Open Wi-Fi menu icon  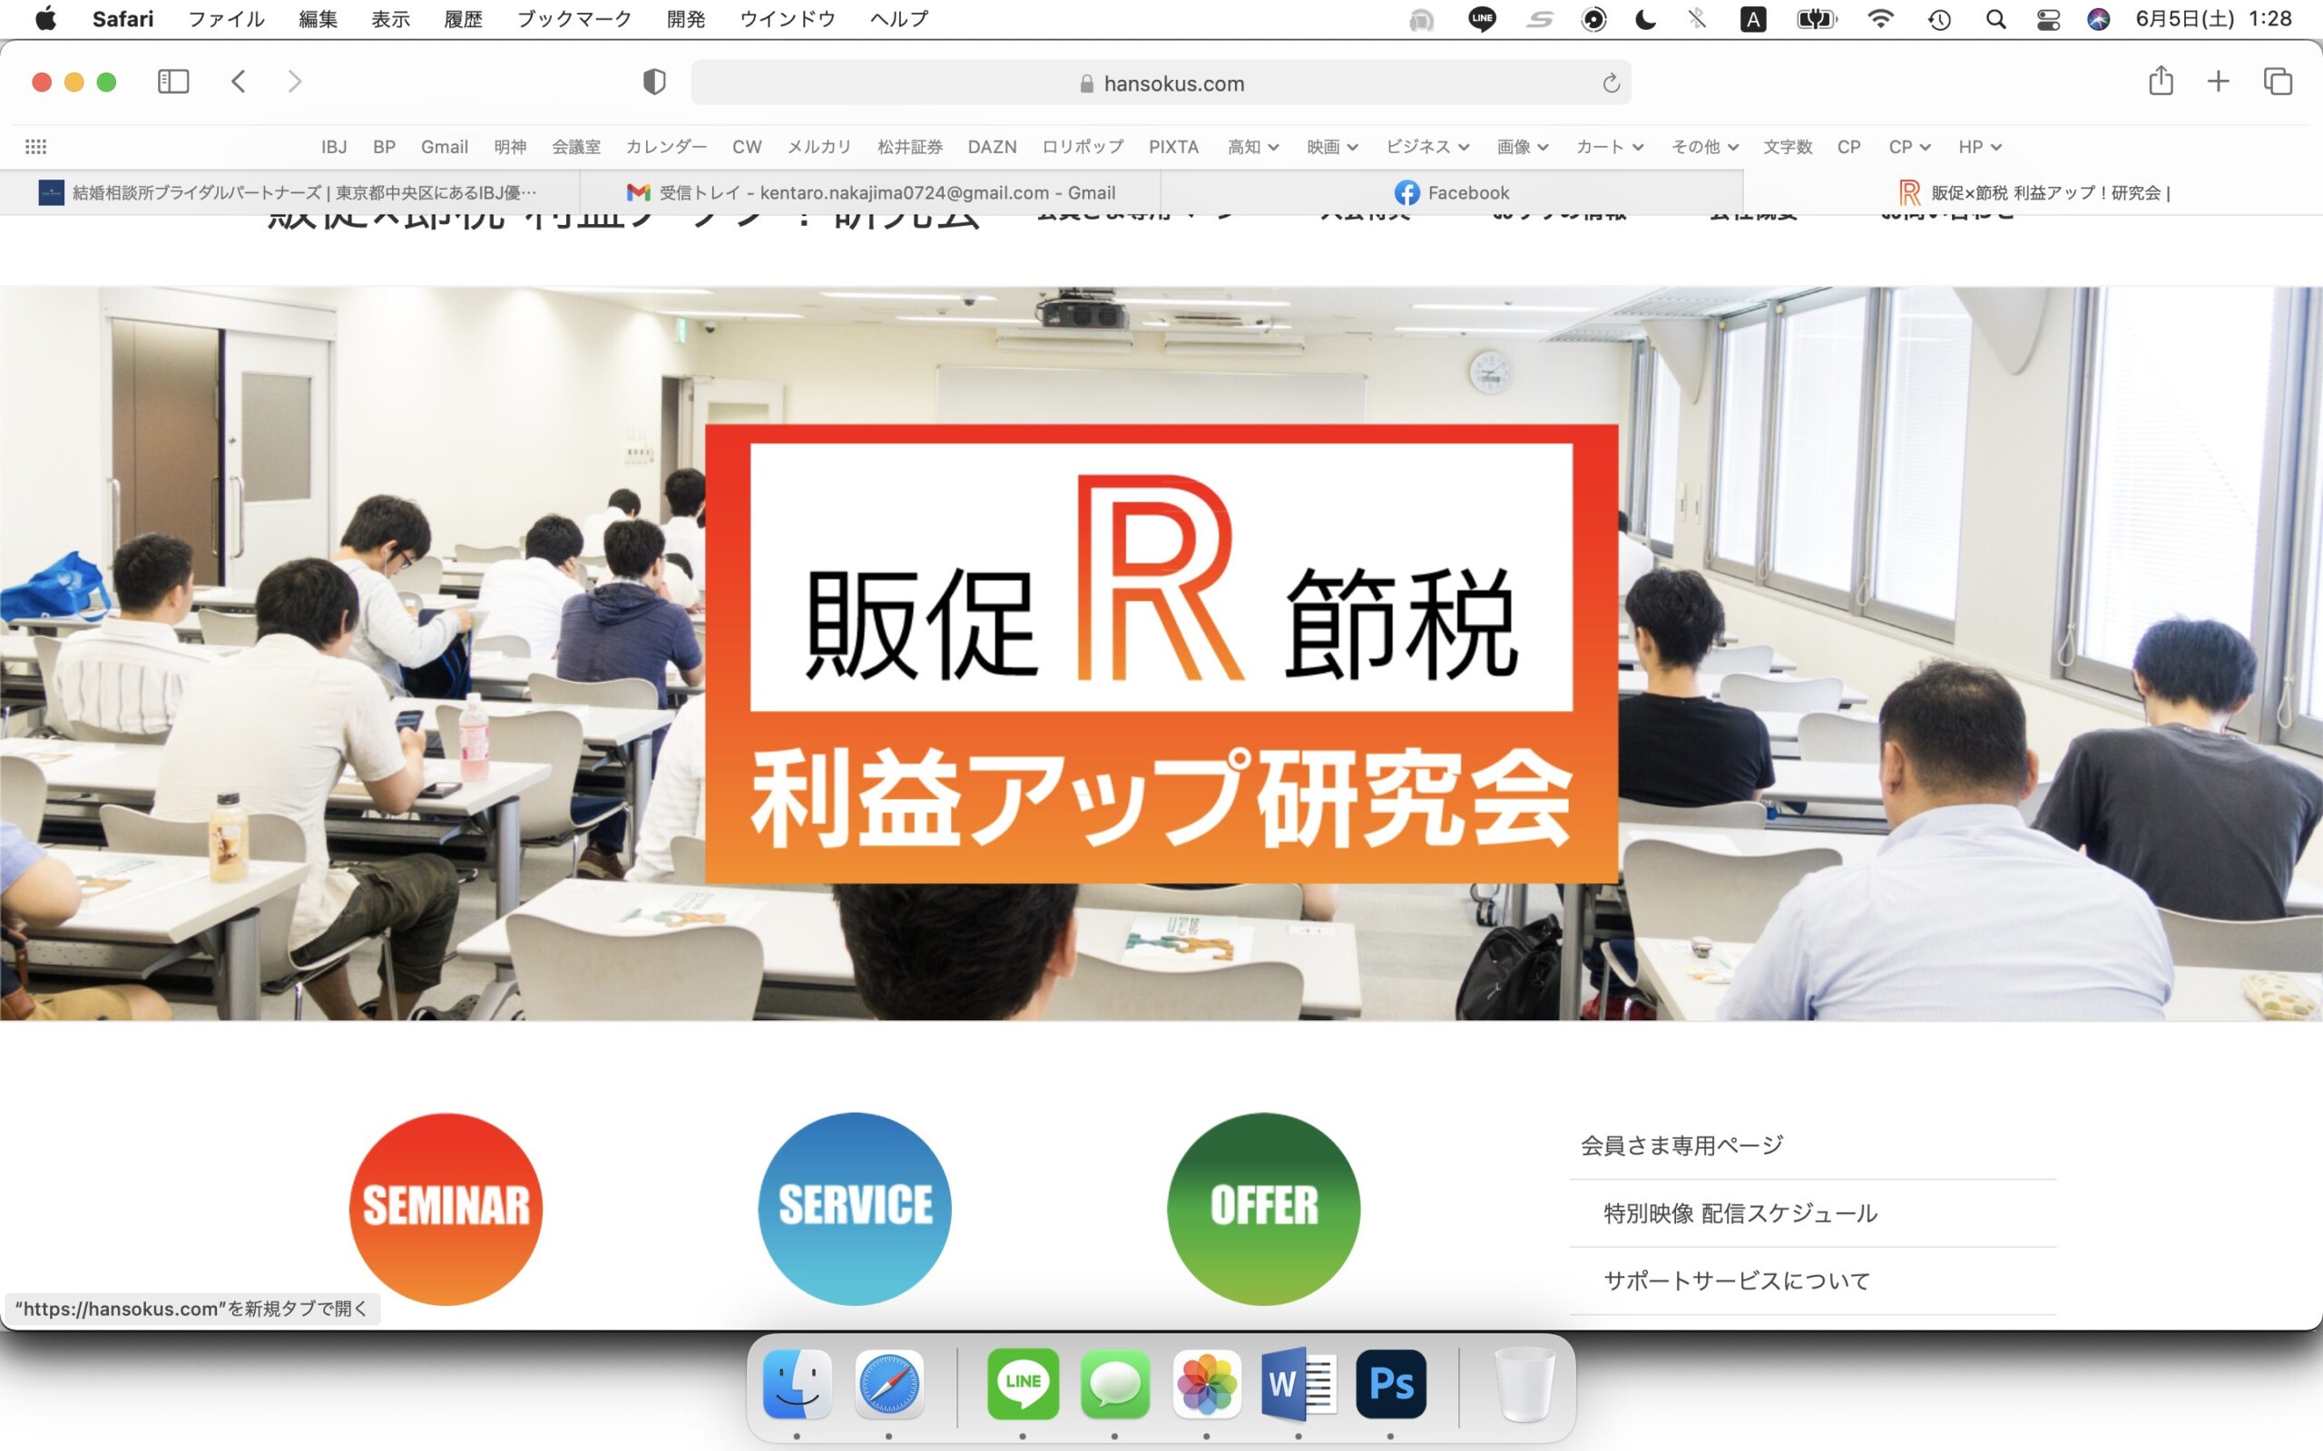pos(1880,18)
